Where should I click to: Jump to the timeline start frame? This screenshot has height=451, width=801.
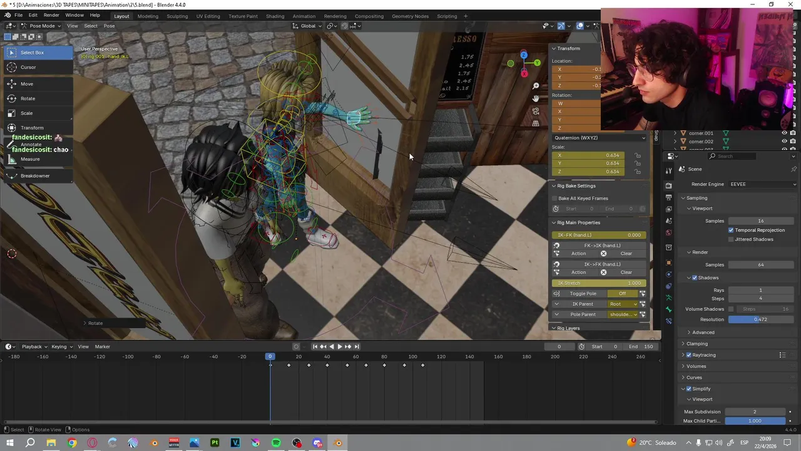pyautogui.click(x=315, y=346)
